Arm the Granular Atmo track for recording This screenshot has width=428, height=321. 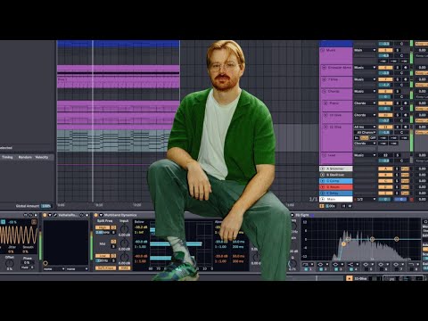[406, 68]
